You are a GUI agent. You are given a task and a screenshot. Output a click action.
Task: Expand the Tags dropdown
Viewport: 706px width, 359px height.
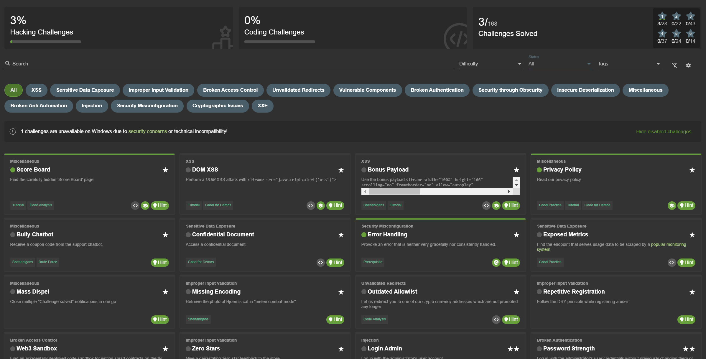[x=629, y=64]
